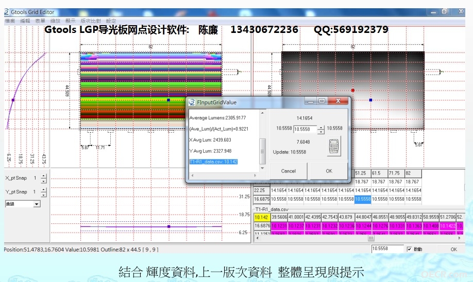Click the 10.5558 input field in the dialog
Image resolution: width=473 pixels, height=282 pixels.
[305, 129]
